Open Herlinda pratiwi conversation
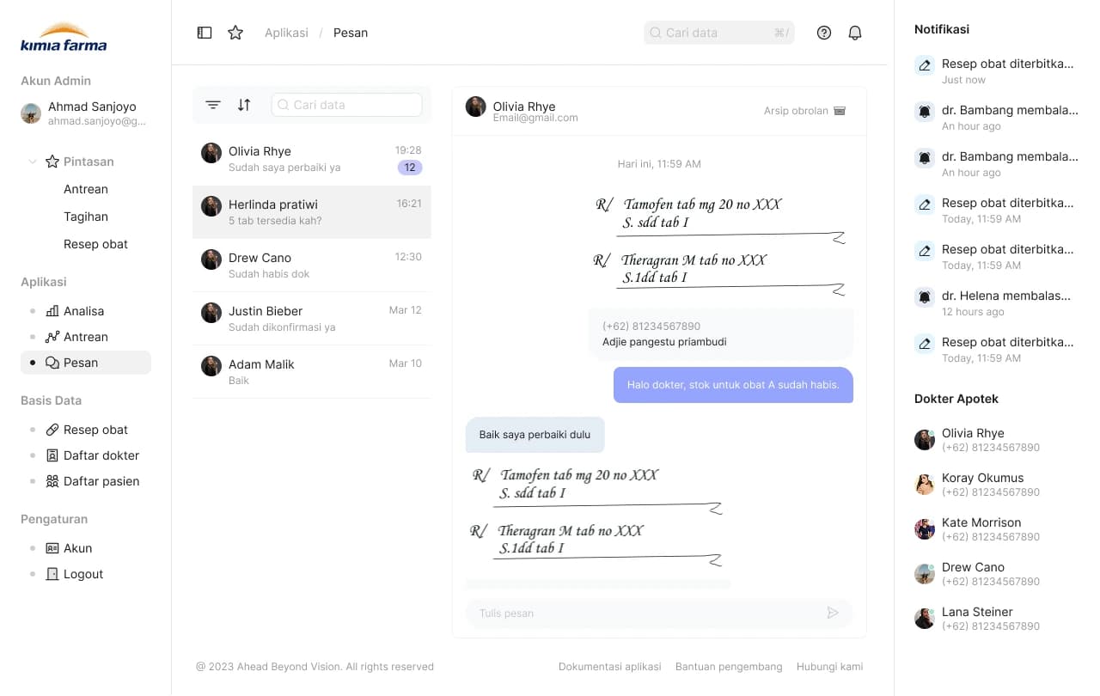Screen dimensions: 1100x696 coord(312,212)
